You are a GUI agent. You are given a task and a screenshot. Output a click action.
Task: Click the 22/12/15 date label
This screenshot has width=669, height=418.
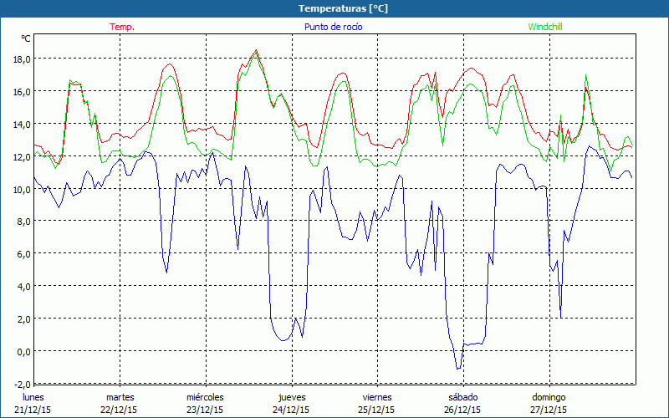[119, 410]
